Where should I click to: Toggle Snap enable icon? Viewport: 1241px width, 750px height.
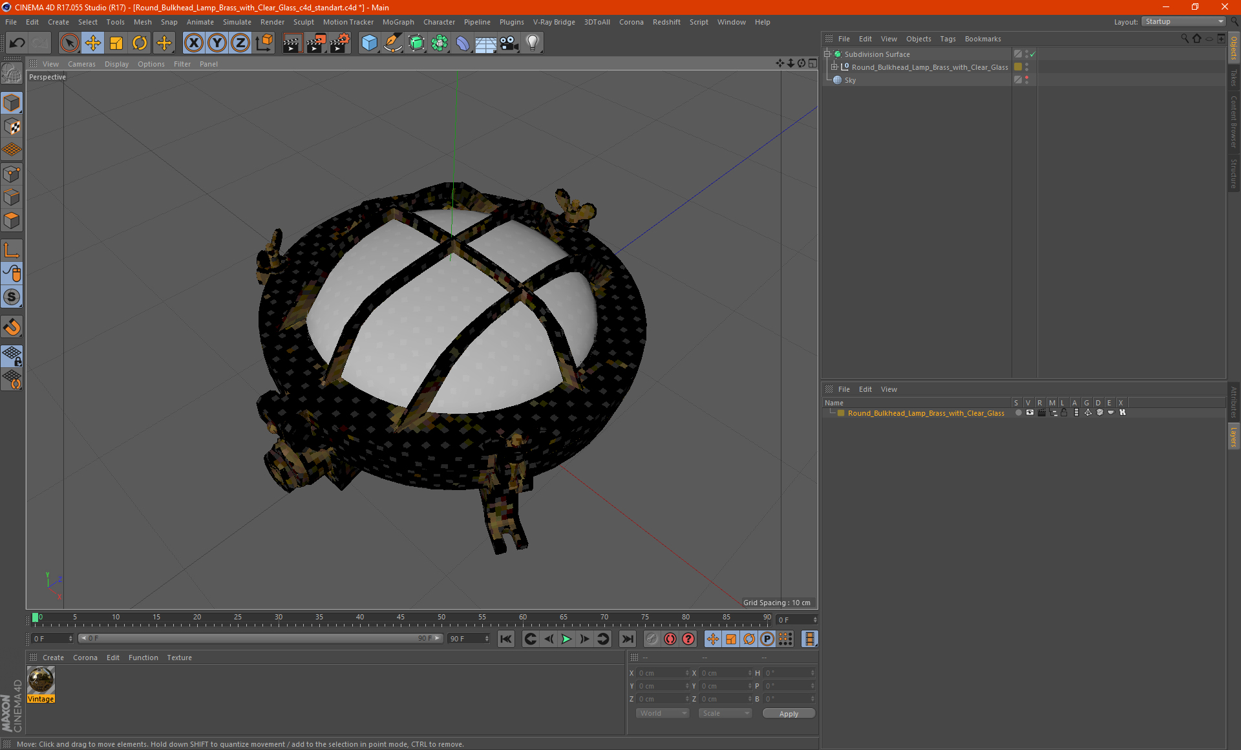pos(12,297)
